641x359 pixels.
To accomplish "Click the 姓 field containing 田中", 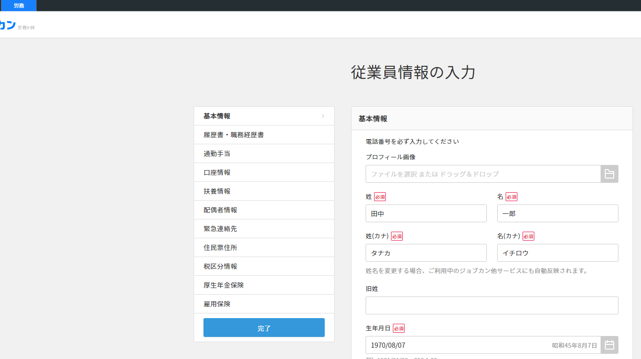I will (x=426, y=213).
